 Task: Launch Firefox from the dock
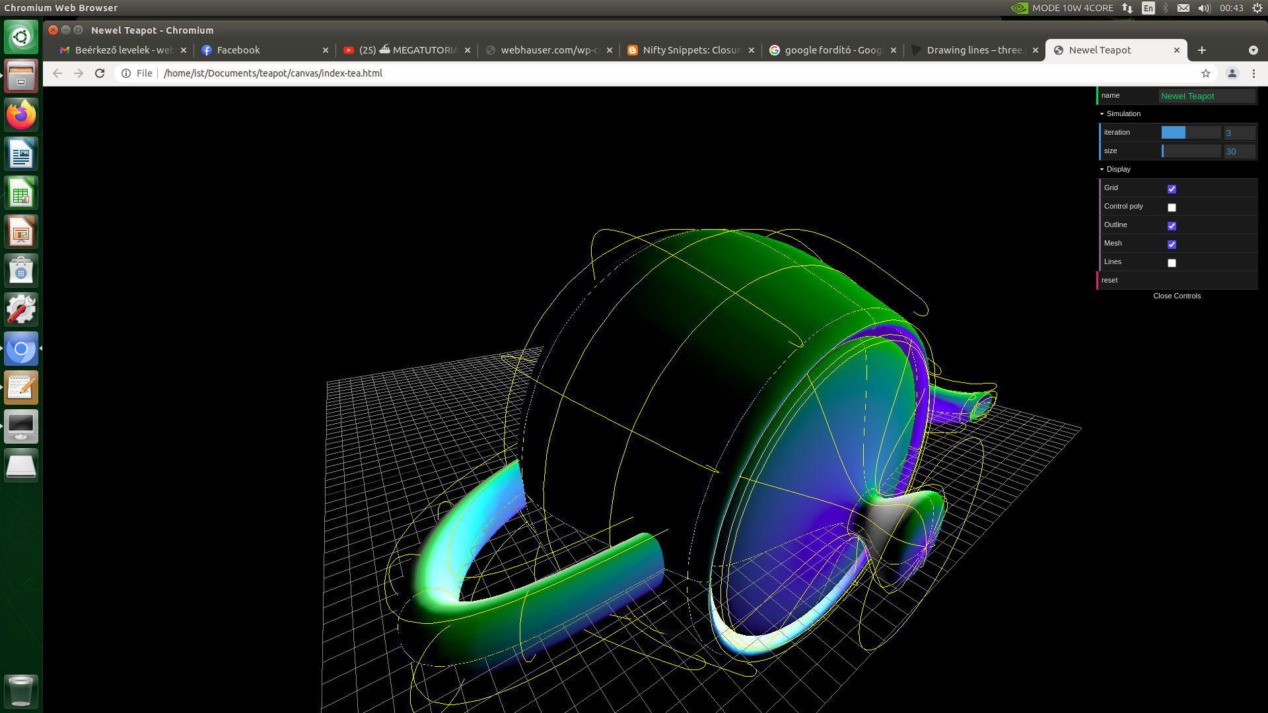(x=21, y=115)
